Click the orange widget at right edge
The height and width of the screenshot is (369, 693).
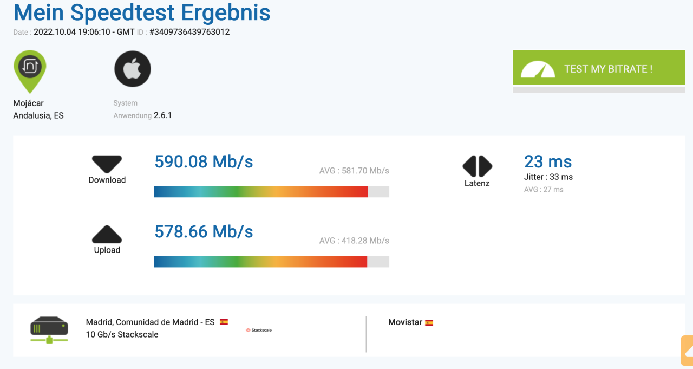click(x=687, y=351)
